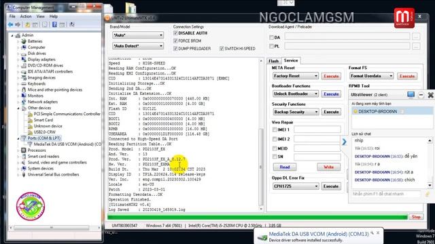The height and width of the screenshot is (244, 435).
Task: Open the Backup Security dropdown
Action: (296, 112)
